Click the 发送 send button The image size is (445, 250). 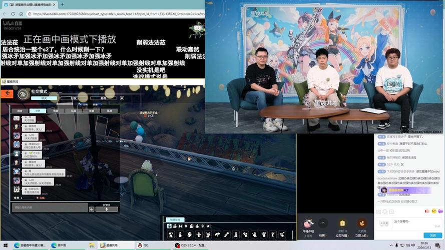point(432,235)
